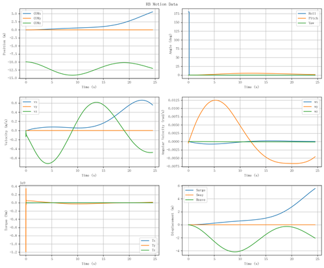The height and width of the screenshot is (268, 324).
Task: Click the Surge legend entry
Action: click(x=195, y=190)
